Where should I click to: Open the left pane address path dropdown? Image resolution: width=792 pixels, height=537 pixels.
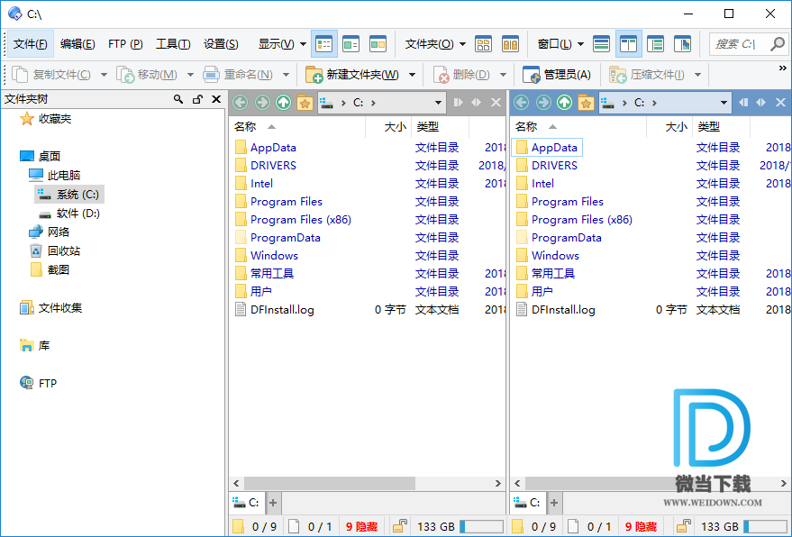click(438, 103)
